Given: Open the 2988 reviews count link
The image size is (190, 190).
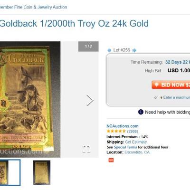Looking at the screenshot, I should [133, 132].
